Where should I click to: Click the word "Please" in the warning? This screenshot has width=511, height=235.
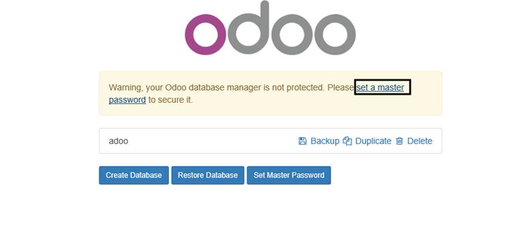340,87
